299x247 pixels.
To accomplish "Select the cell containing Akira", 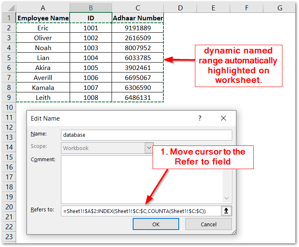I will 43,68.
